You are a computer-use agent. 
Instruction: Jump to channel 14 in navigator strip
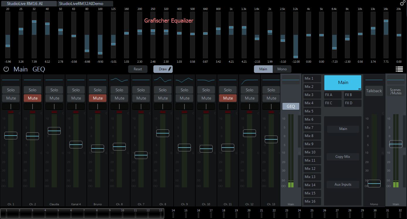tap(173, 213)
